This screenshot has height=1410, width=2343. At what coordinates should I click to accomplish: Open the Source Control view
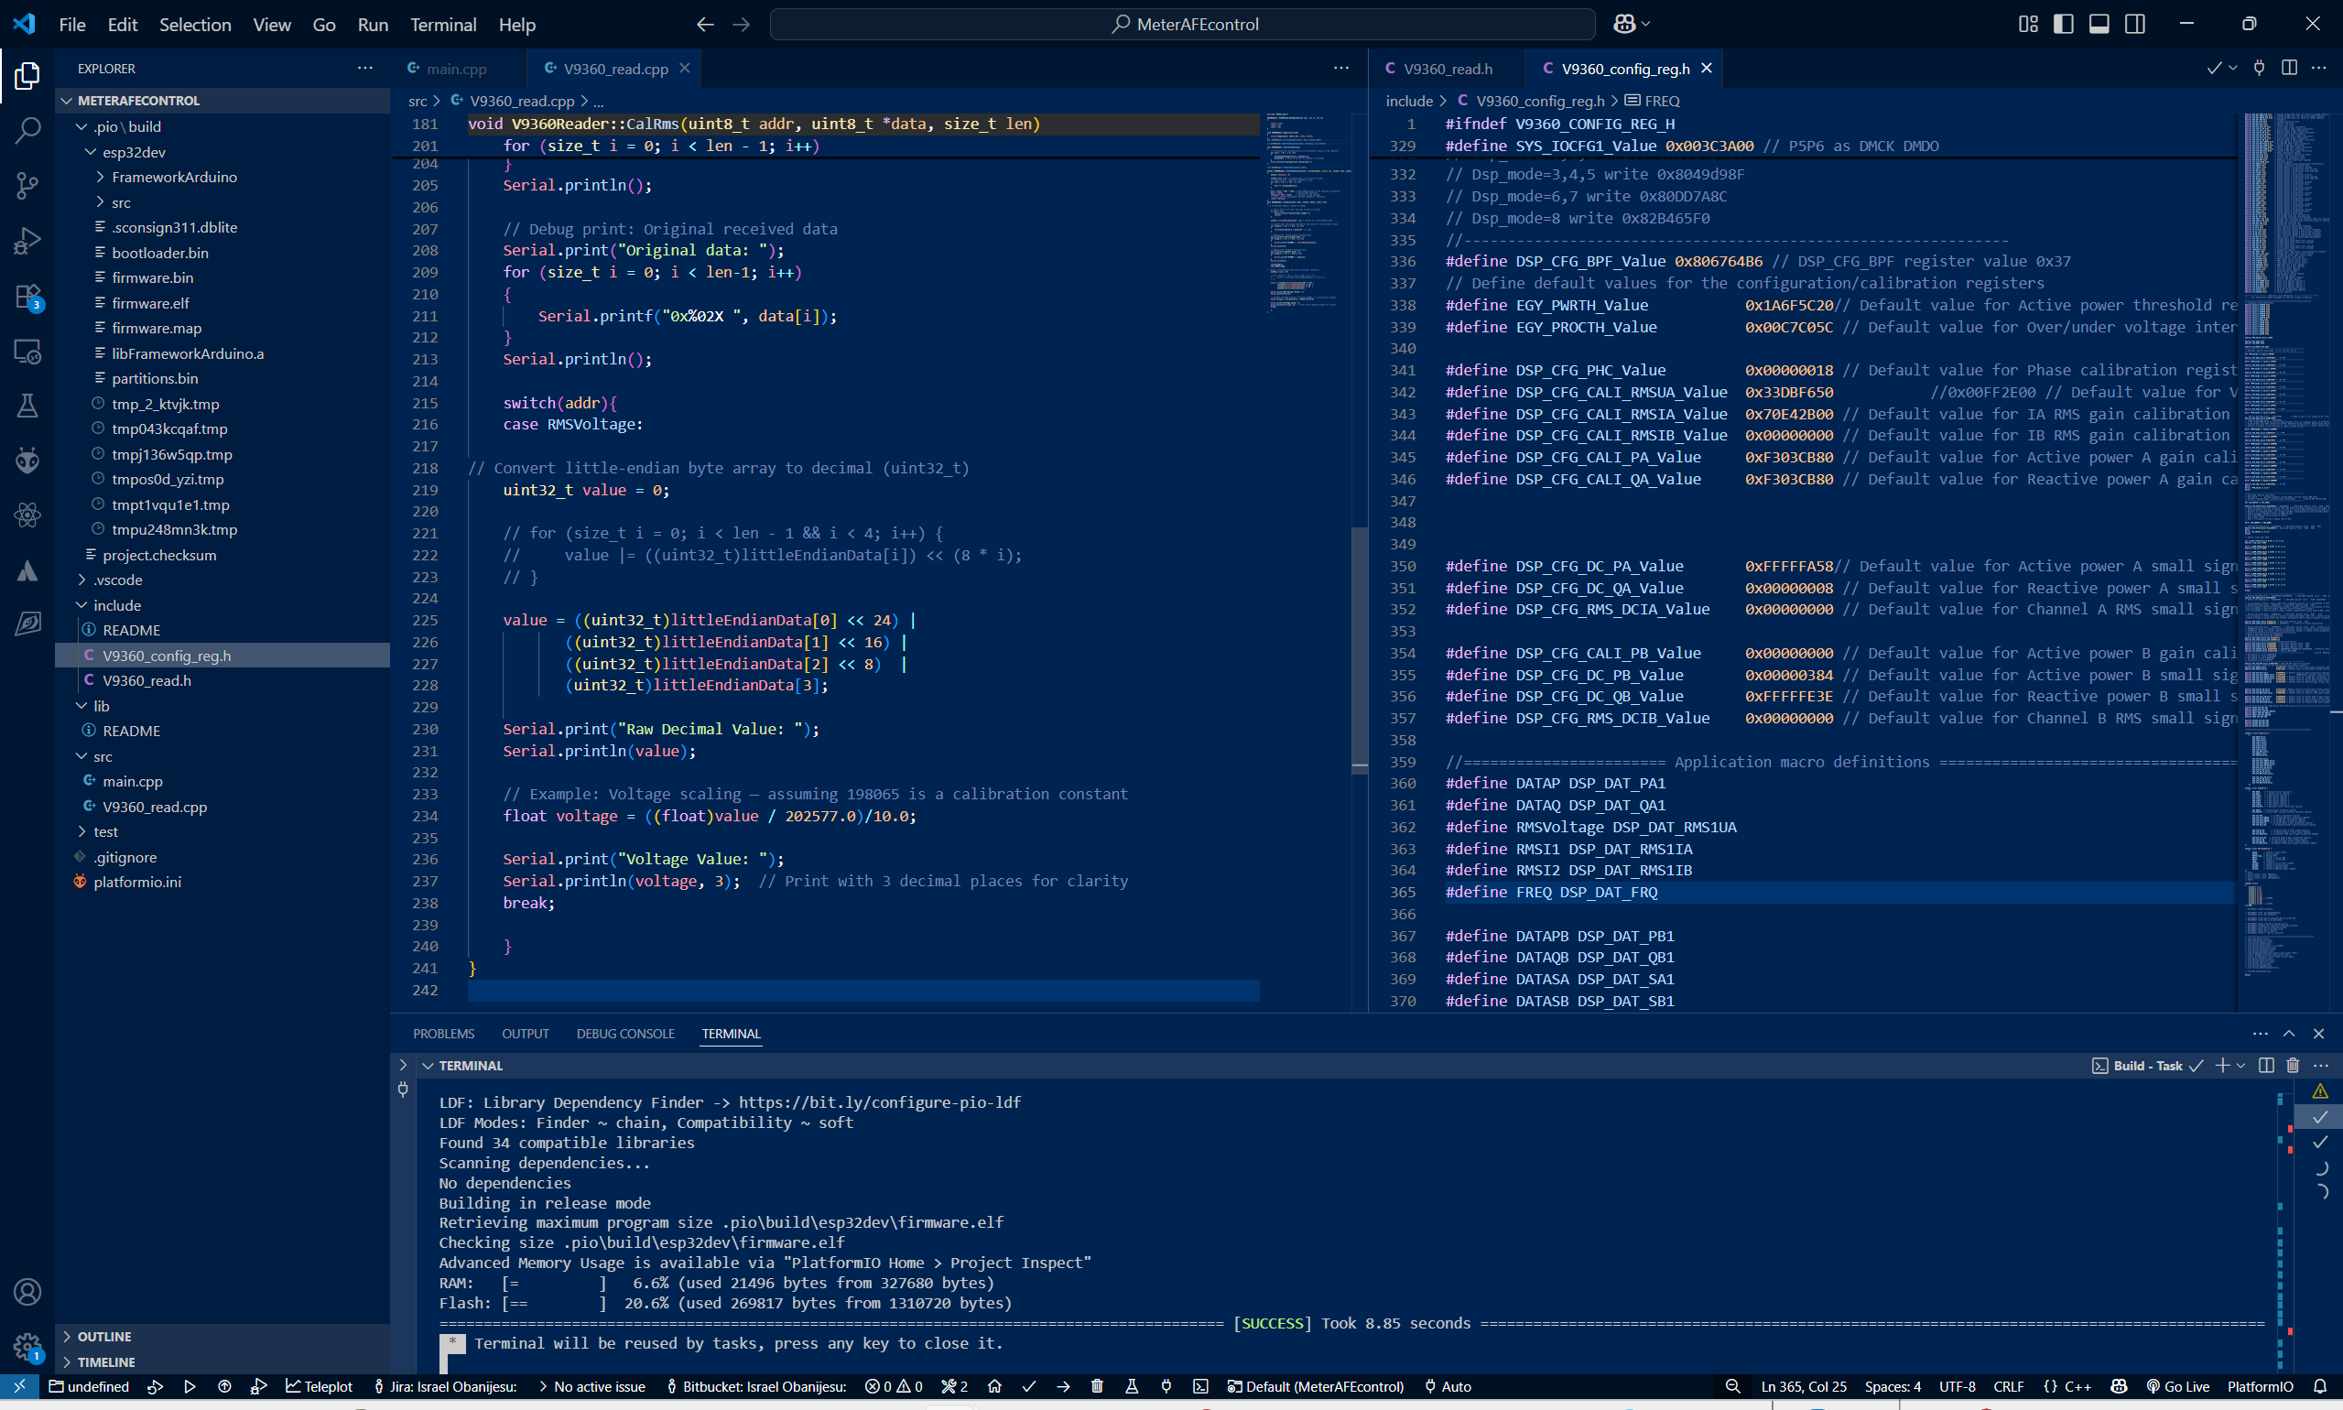(27, 184)
